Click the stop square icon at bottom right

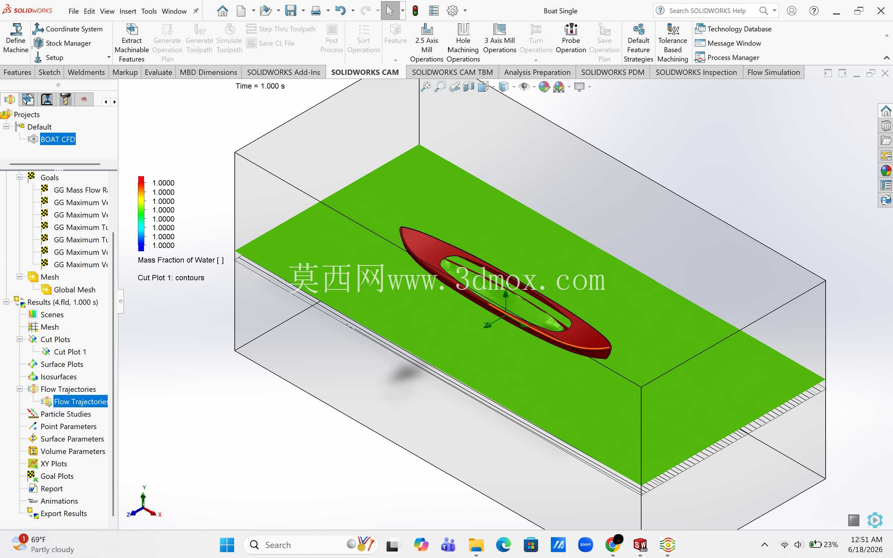click(x=854, y=520)
